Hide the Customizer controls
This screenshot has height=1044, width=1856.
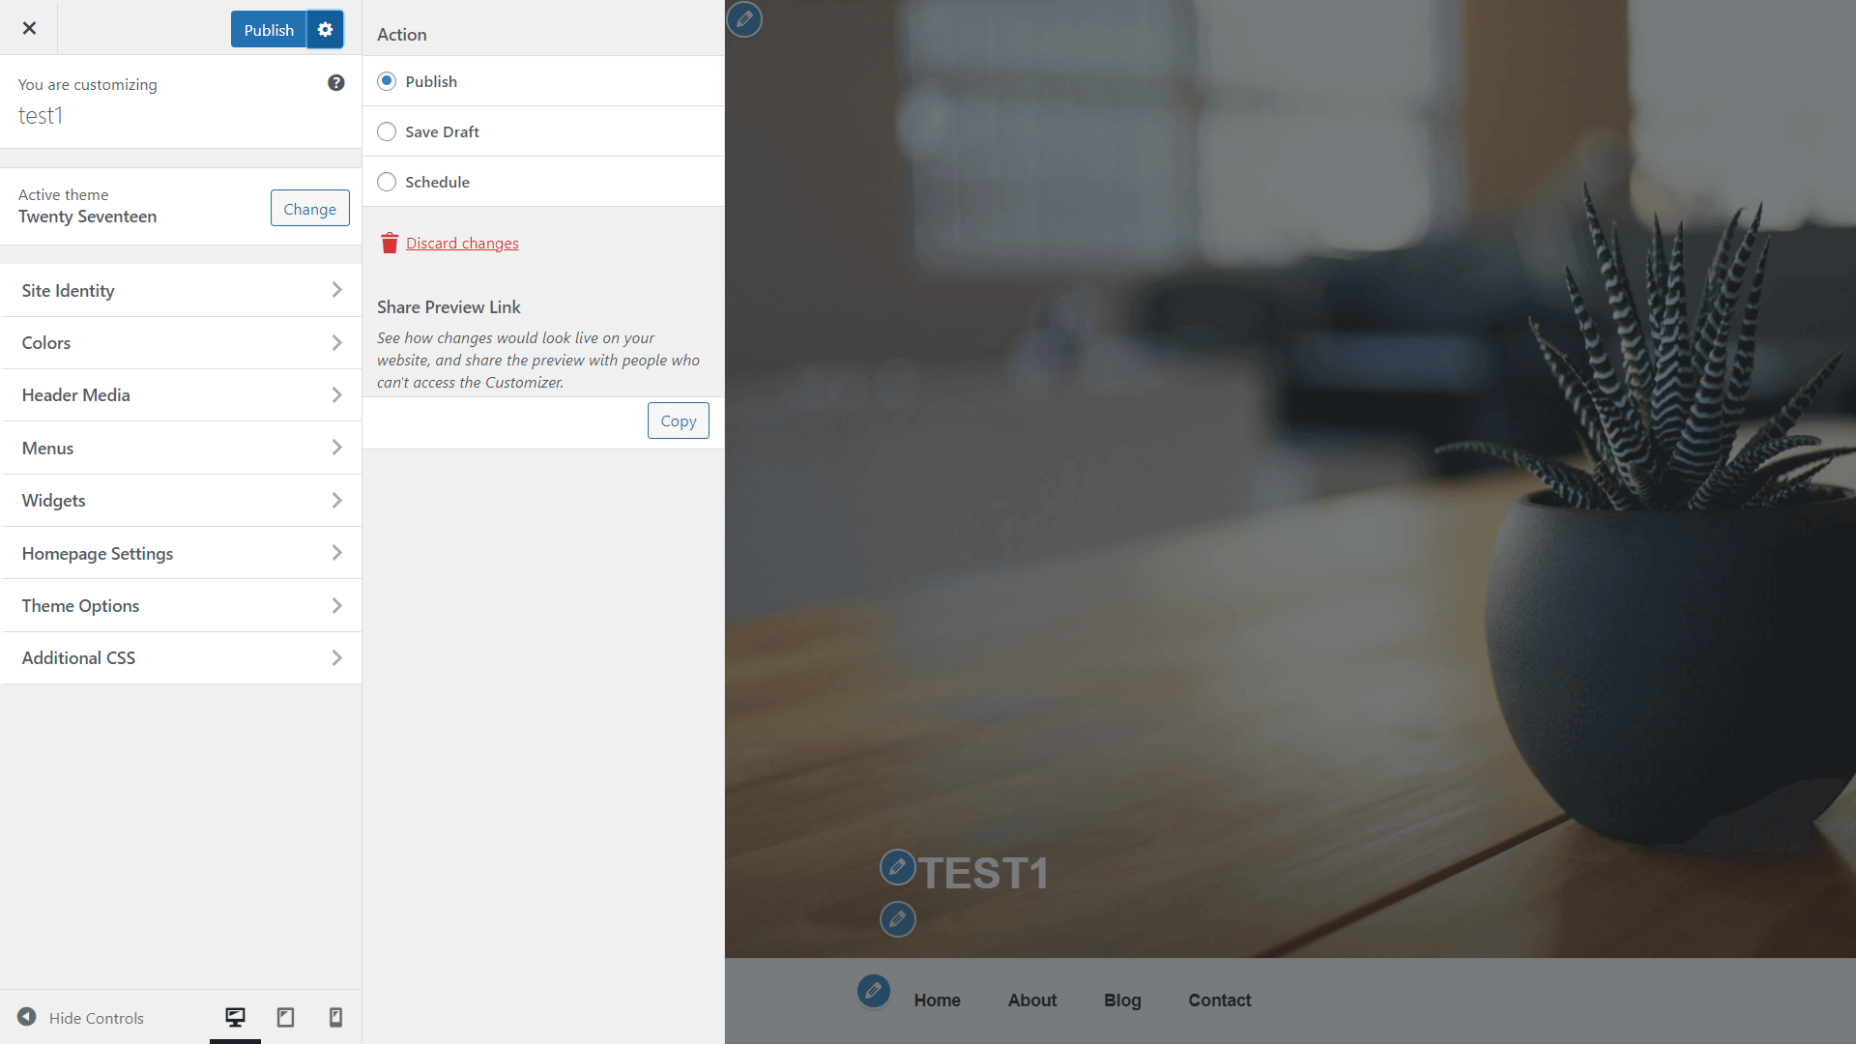81,1018
